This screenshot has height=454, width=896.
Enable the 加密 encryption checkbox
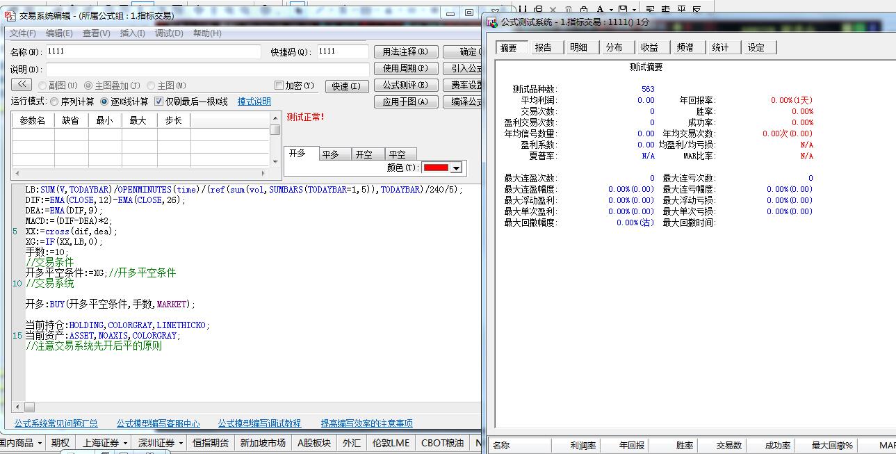279,86
